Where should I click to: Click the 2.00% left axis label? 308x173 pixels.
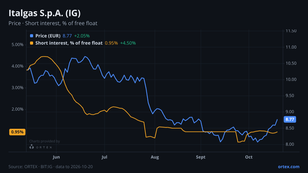point(17,109)
